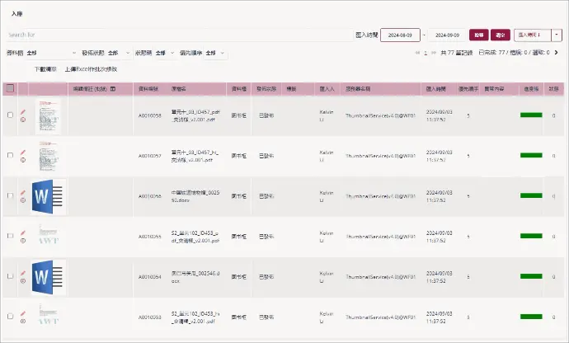Click the red circle icon under the pencil for A0010055
This screenshot has width=569, height=343.
(x=23, y=240)
